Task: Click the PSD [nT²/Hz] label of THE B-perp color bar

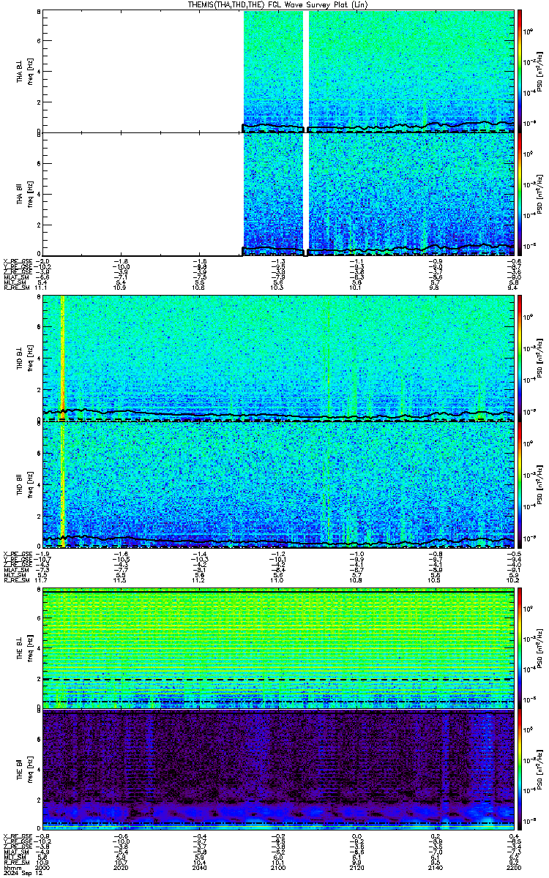Action: [539, 648]
